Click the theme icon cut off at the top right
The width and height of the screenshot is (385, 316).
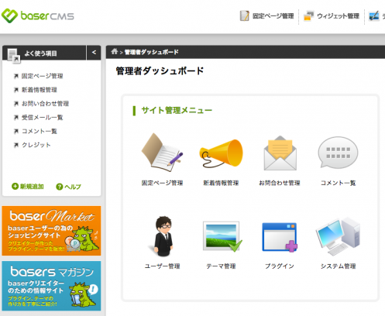coord(374,16)
